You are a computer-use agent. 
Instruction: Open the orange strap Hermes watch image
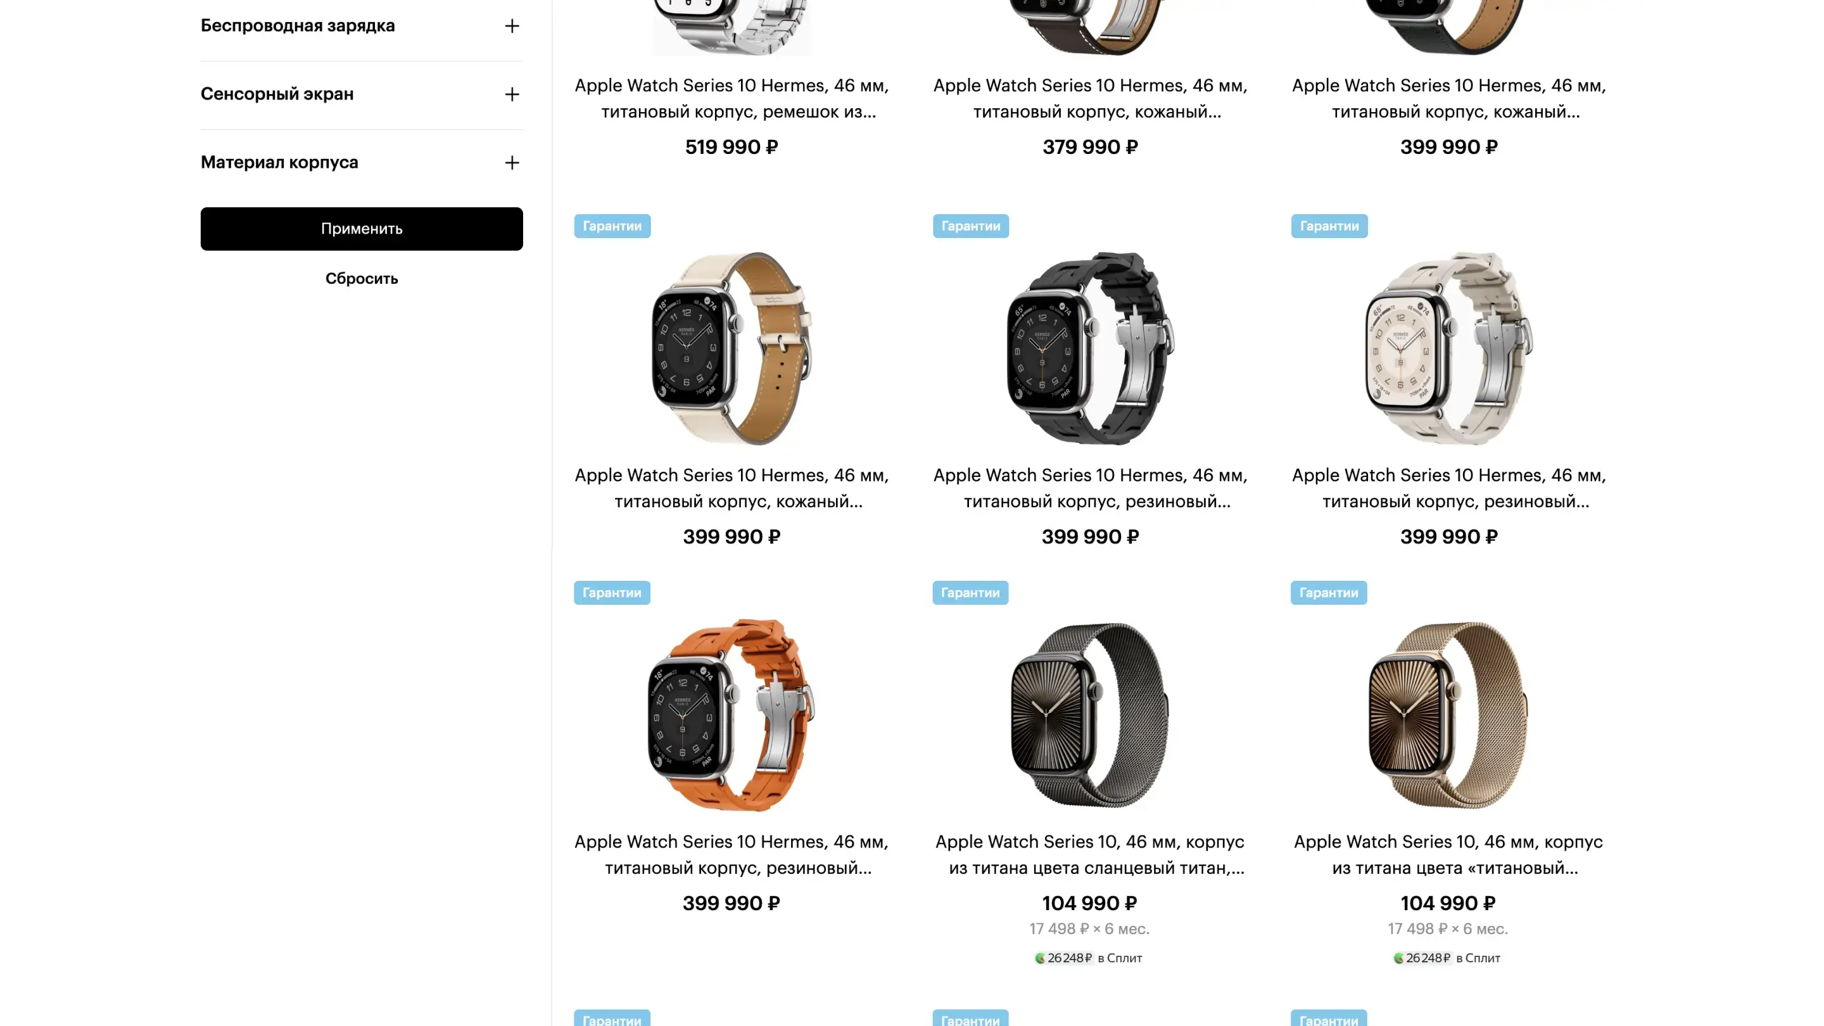tap(731, 715)
